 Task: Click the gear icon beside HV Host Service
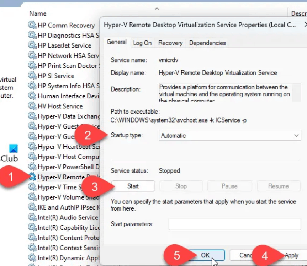[32, 106]
